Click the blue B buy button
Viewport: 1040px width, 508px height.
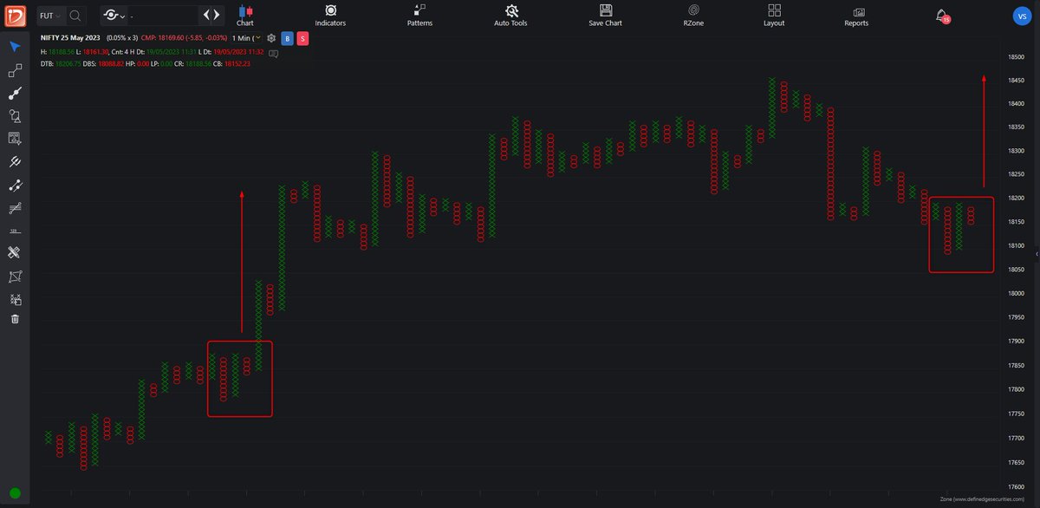coord(287,38)
